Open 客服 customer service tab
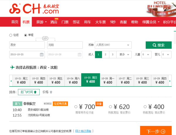The height and width of the screenshot is (135, 176). (123, 22)
